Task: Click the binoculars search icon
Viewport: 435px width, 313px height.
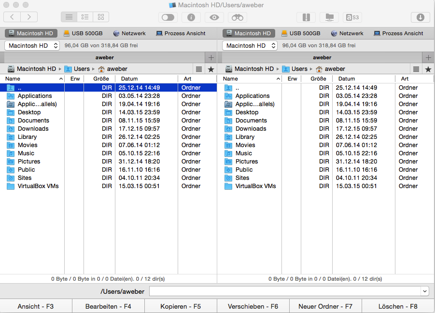Action: pos(238,17)
